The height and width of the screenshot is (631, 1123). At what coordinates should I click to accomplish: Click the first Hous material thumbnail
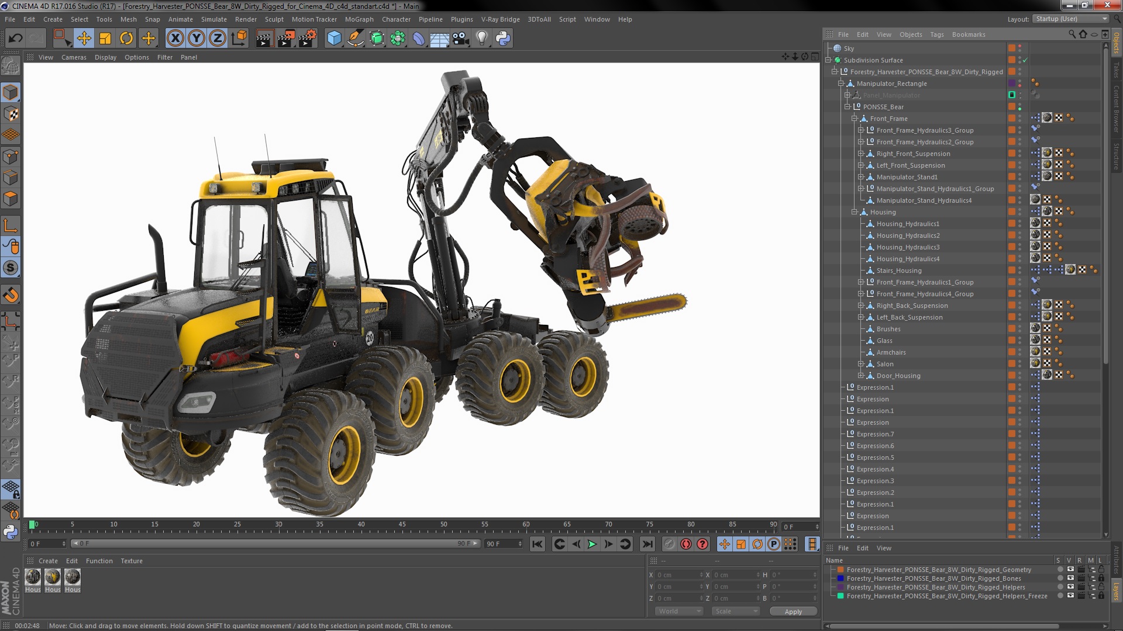33,577
